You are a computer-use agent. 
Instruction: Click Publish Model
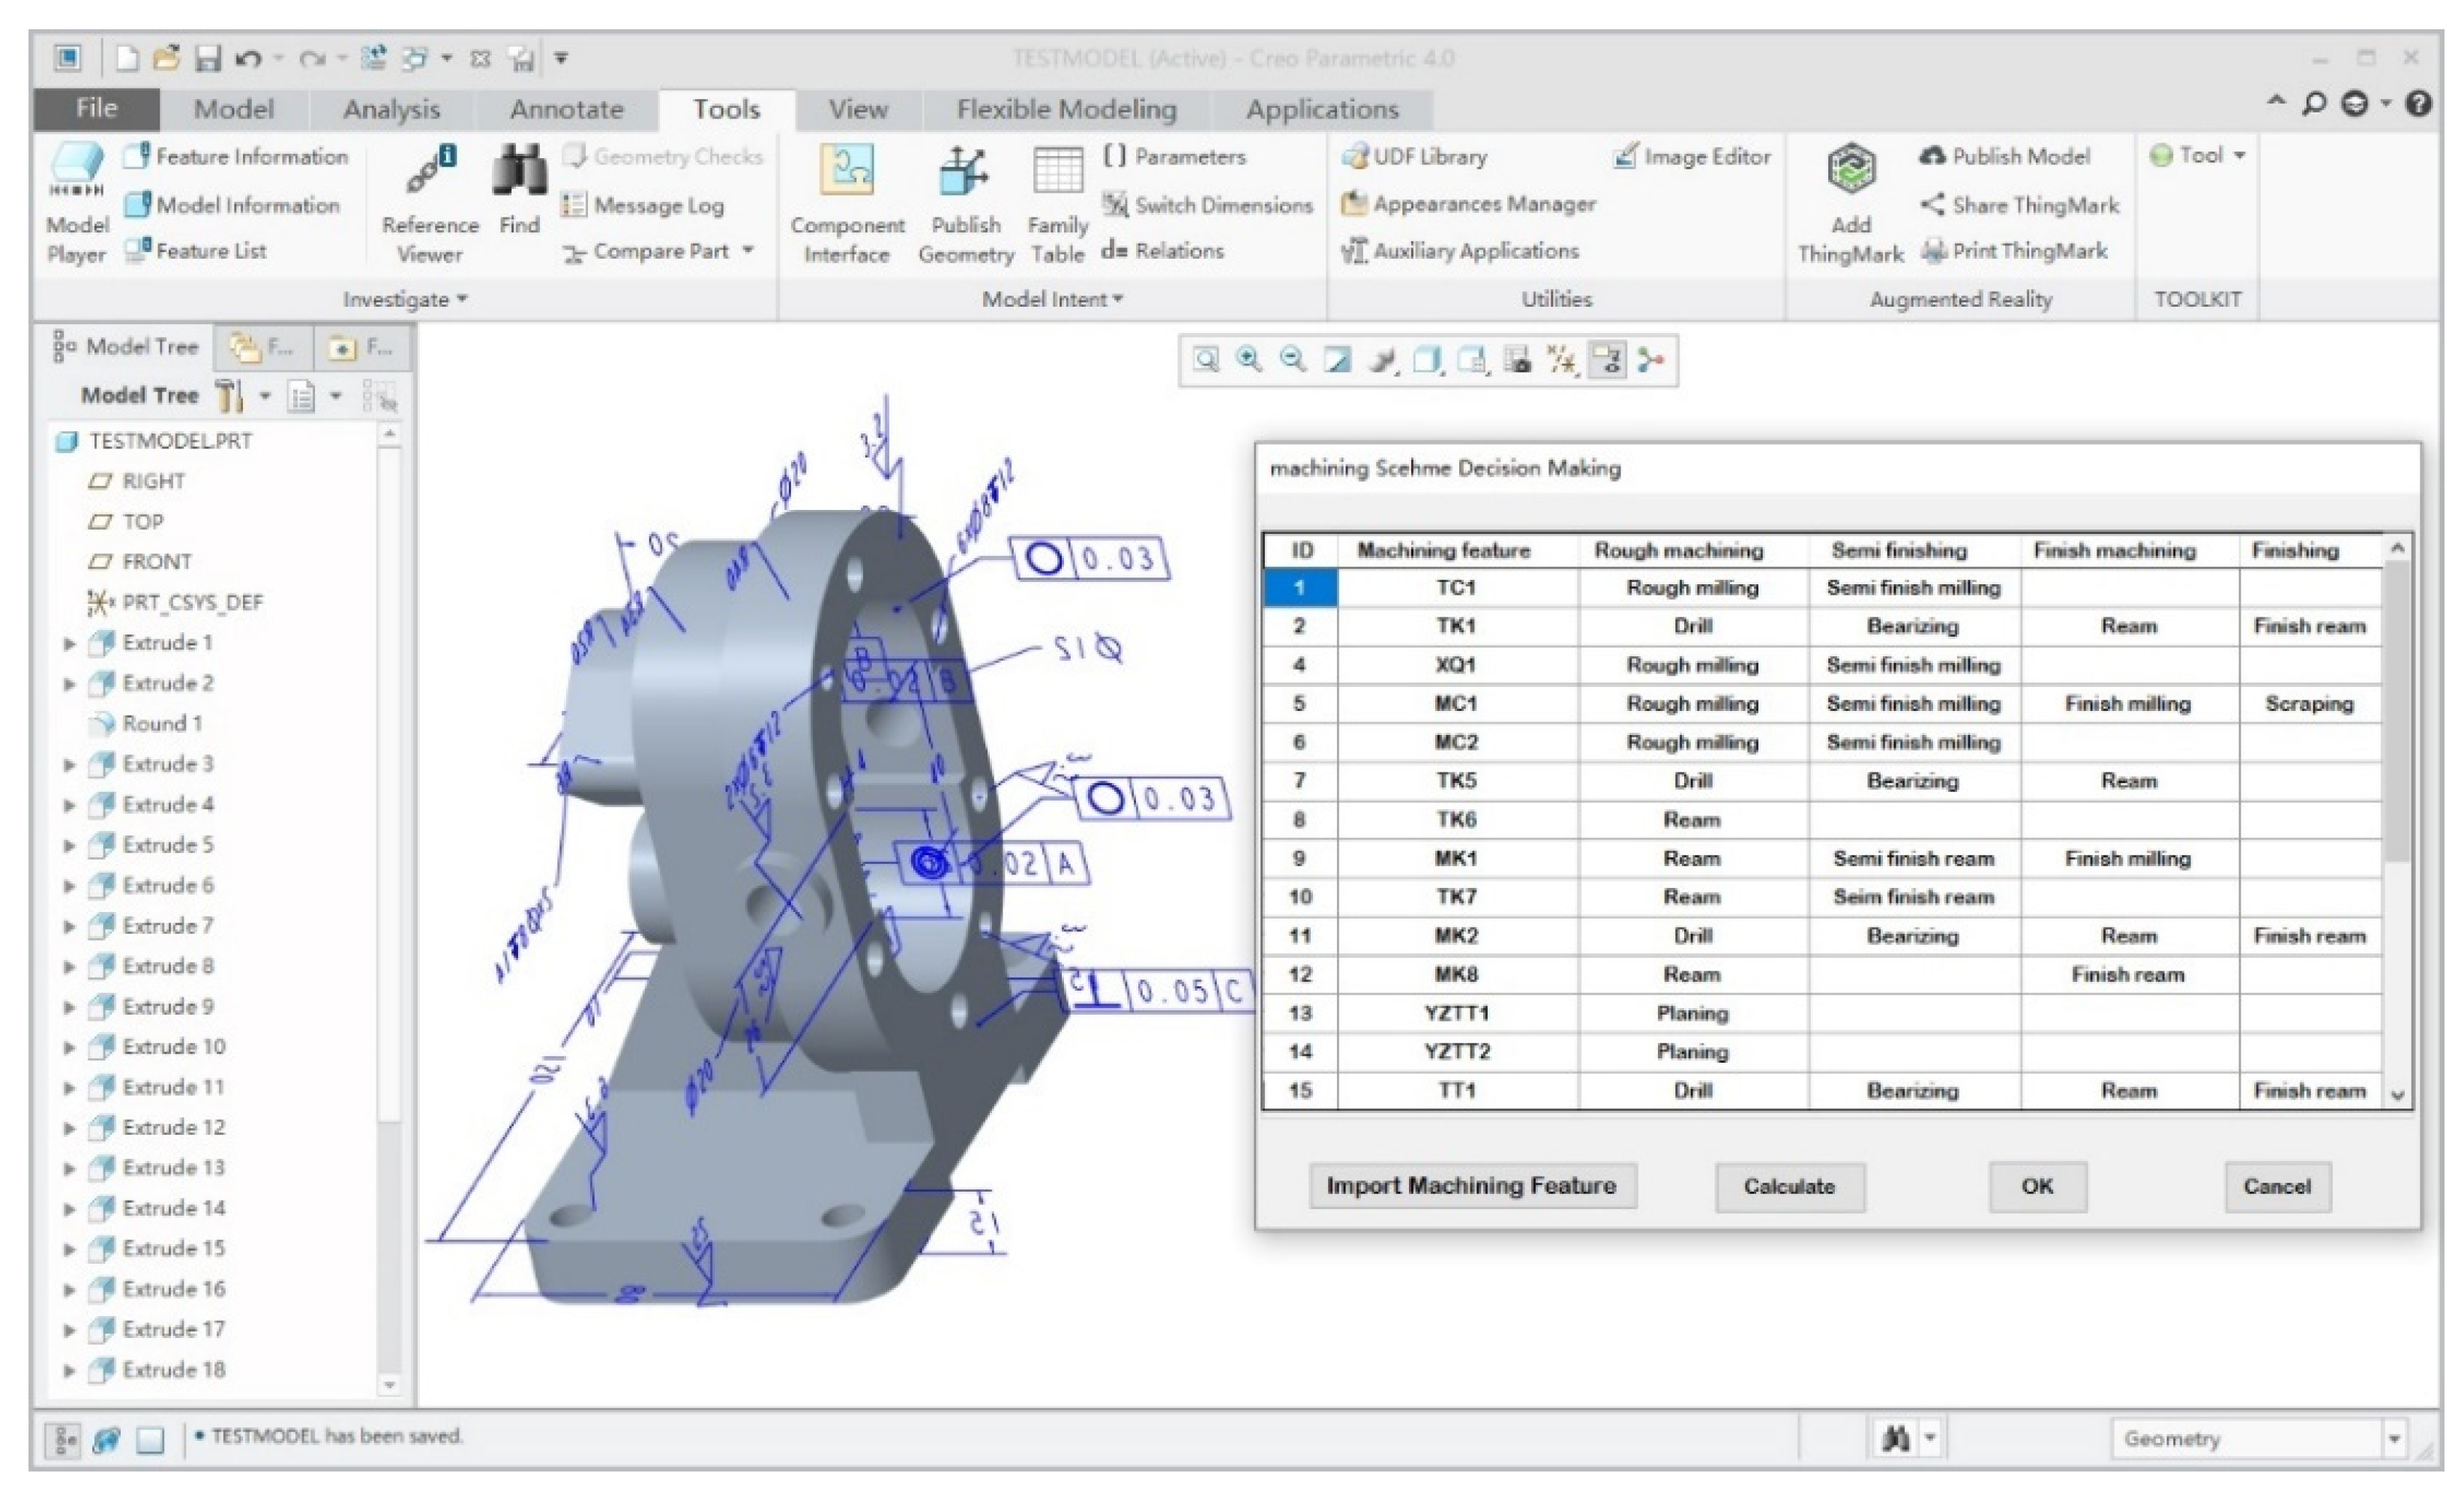2004,156
